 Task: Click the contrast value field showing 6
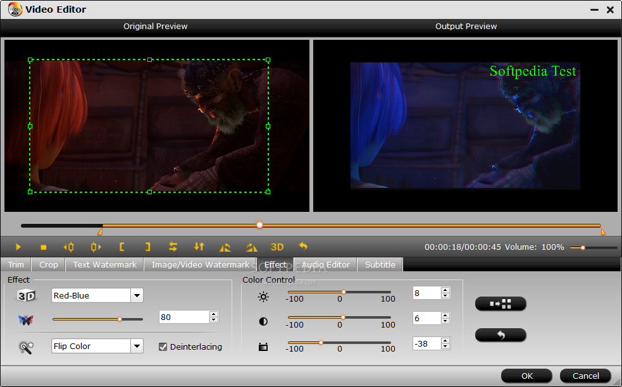tap(427, 318)
